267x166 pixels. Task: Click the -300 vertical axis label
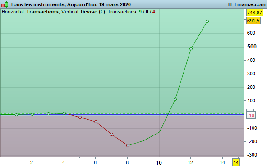[252, 155]
